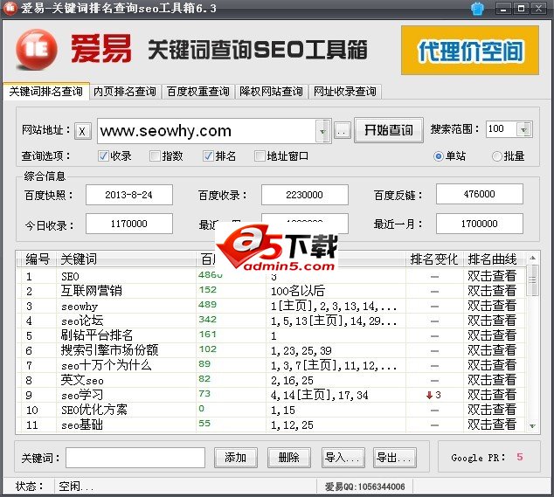This screenshot has width=554, height=497.
Task: Select the seo论坛 keyword row
Action: click(x=271, y=321)
